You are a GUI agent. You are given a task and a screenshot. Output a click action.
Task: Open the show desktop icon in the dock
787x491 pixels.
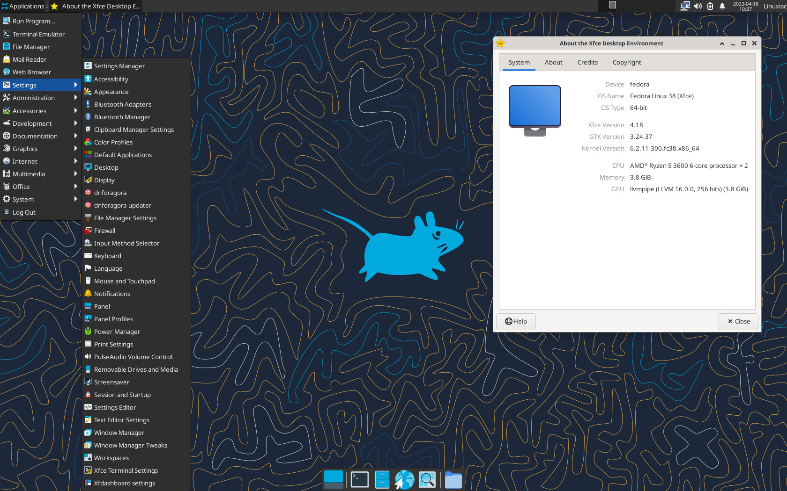[x=334, y=479]
